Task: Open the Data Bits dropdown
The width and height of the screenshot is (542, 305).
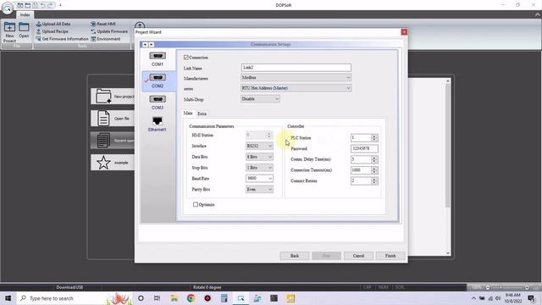Action: 259,157
